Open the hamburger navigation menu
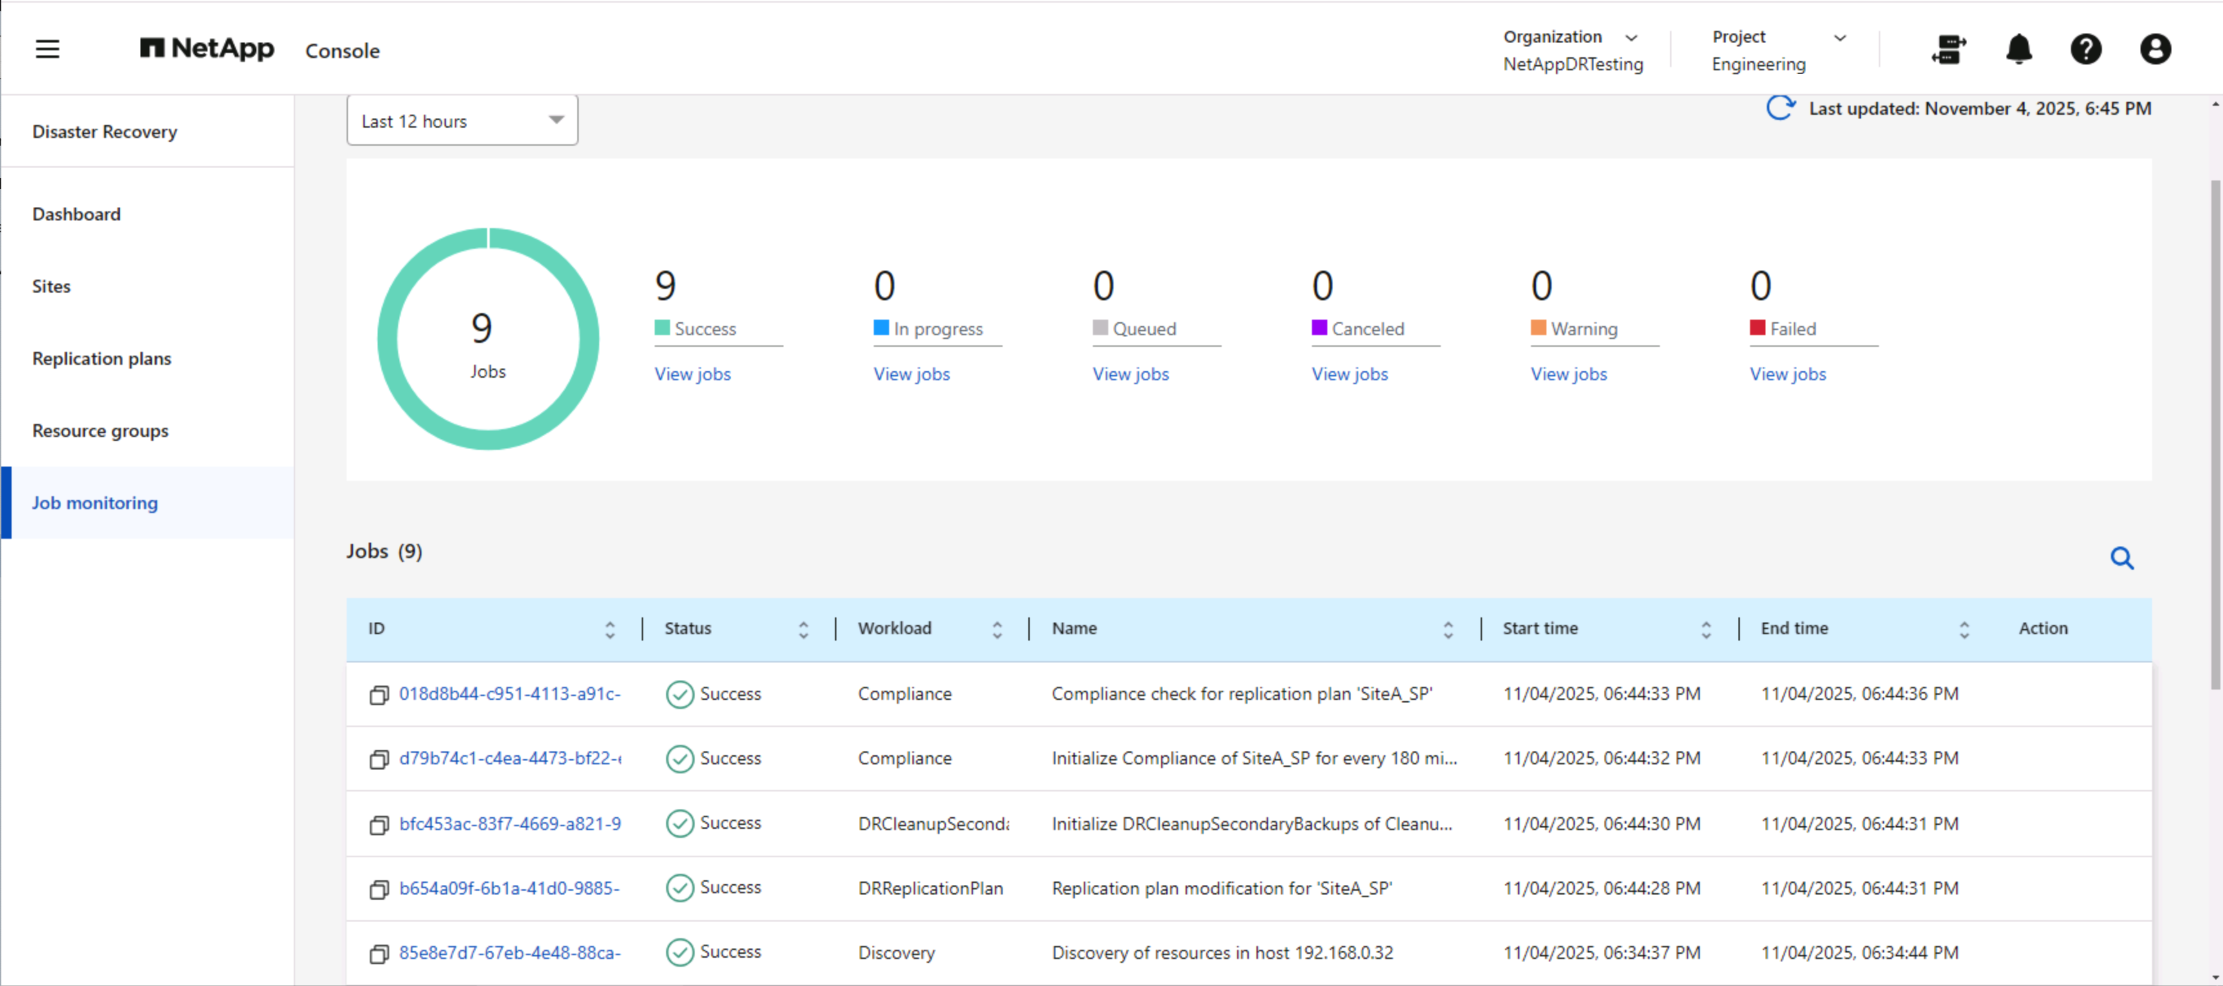 click(48, 49)
